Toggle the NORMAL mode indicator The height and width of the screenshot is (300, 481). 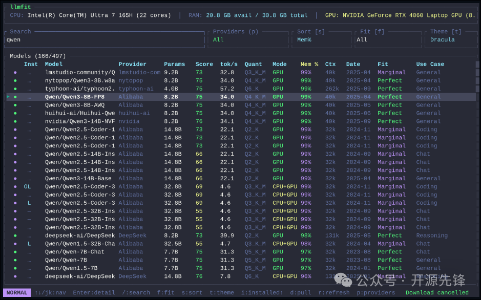17,293
